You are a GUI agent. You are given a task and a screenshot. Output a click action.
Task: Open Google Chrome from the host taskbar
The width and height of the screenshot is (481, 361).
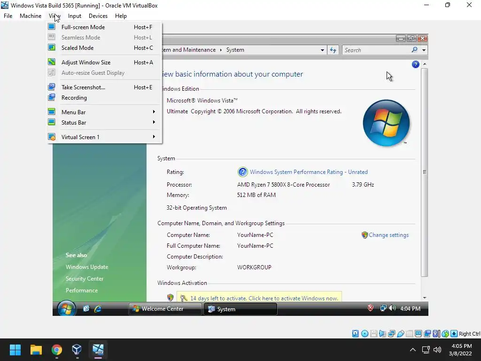[57, 349]
